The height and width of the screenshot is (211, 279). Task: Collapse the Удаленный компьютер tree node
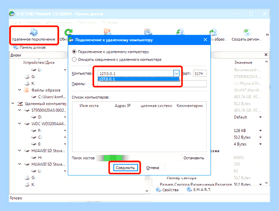click(x=13, y=103)
